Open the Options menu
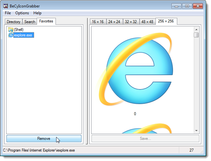The height and width of the screenshot is (161, 211). 22,13
